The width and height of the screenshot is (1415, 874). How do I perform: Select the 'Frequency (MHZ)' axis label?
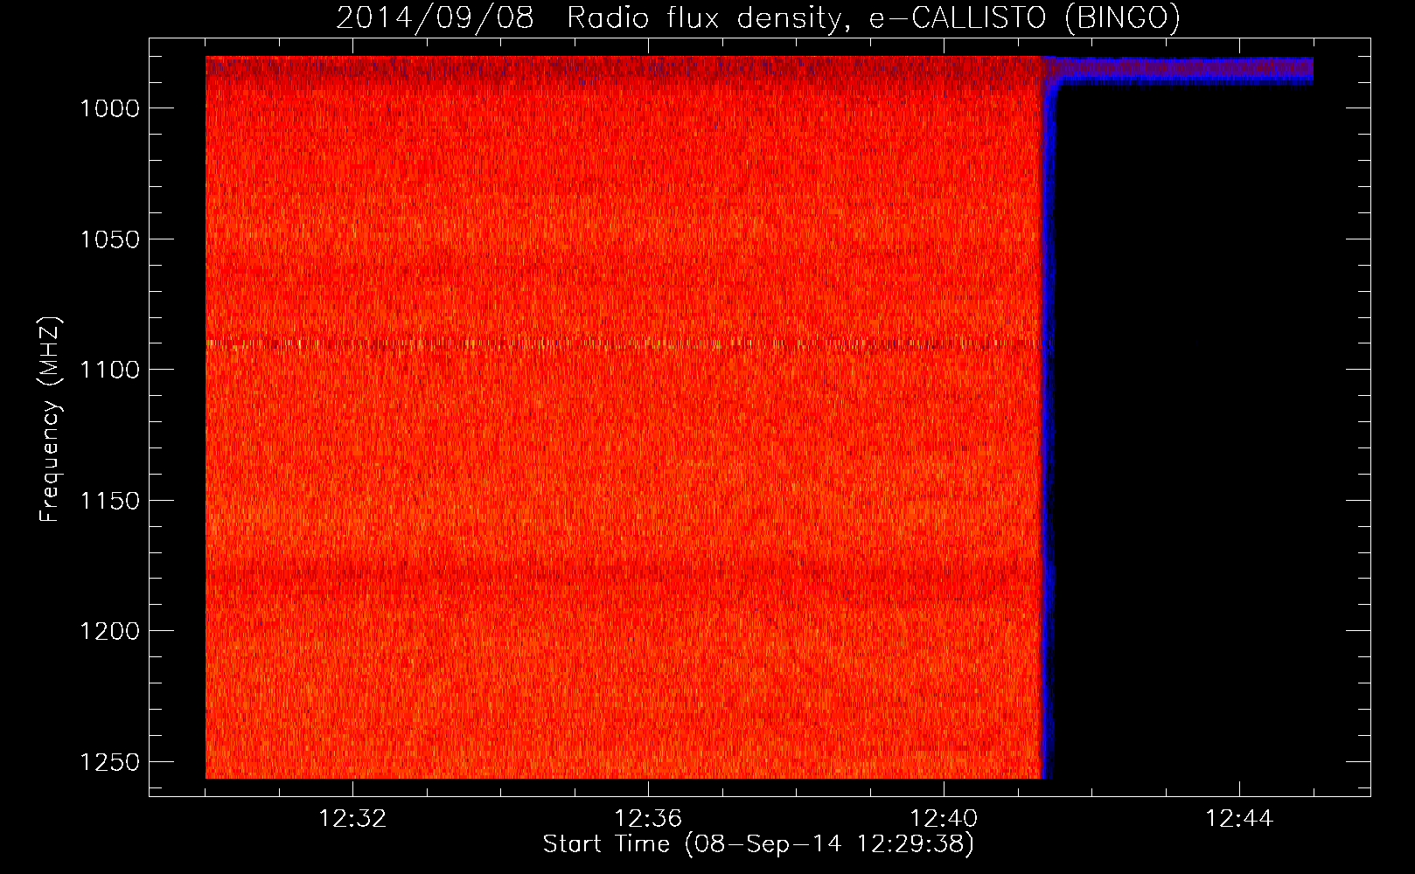coord(50,420)
